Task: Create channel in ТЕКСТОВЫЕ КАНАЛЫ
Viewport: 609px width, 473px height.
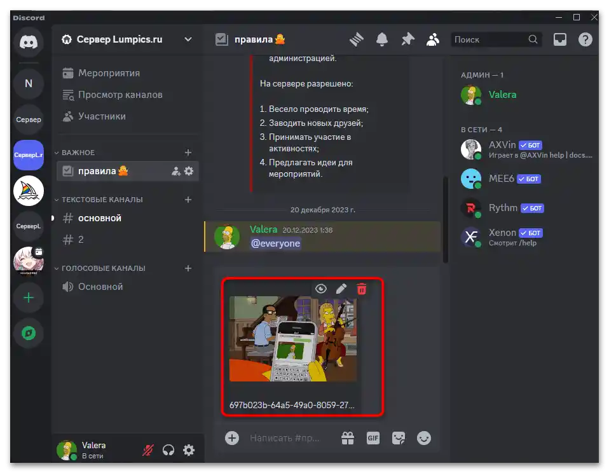Action: 188,200
